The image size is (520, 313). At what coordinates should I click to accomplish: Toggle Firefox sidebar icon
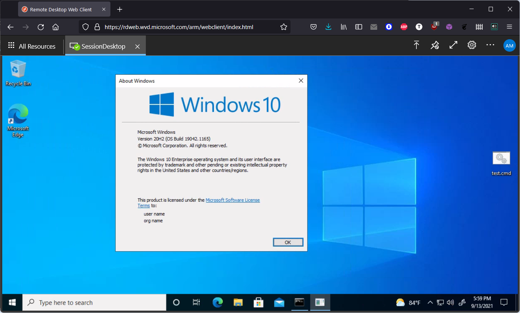tap(359, 27)
